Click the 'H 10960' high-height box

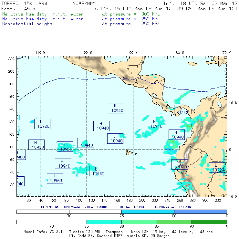55,178
